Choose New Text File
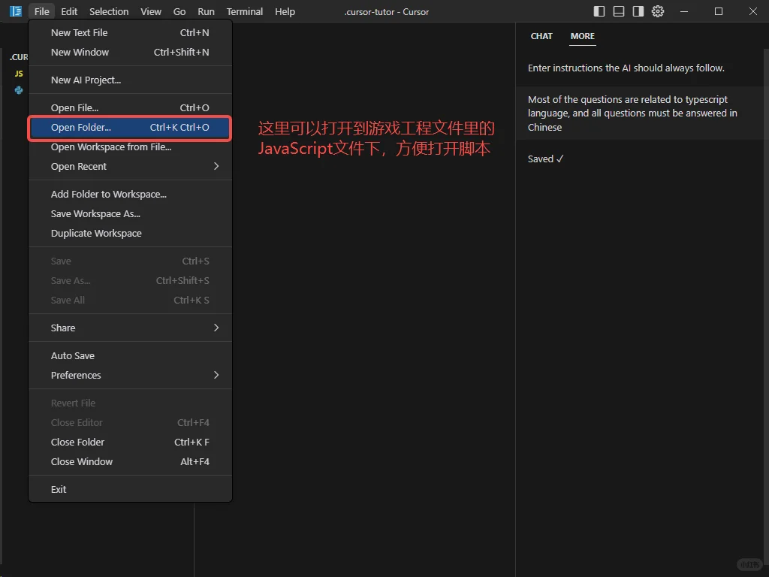 click(x=130, y=33)
